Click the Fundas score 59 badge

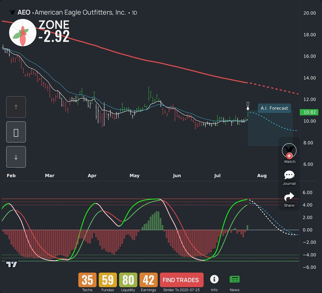coord(108,280)
